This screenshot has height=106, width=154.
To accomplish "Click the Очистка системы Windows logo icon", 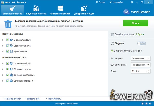I will (60, 8).
